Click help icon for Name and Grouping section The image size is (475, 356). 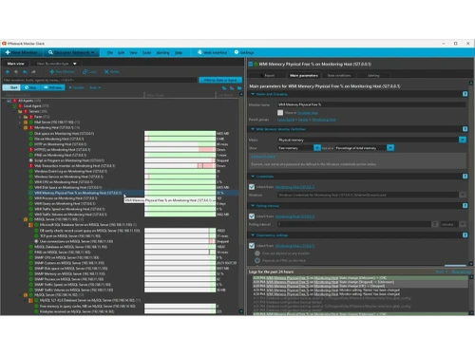coord(465,94)
